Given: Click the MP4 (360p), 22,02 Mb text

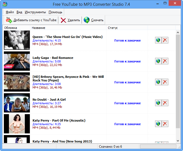Looking at the screenshot, I should coord(47,65).
